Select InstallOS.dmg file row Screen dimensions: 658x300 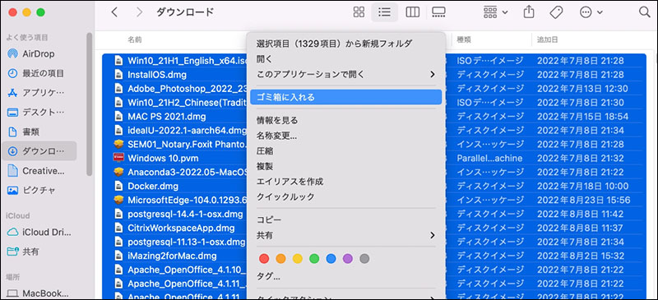[374, 75]
